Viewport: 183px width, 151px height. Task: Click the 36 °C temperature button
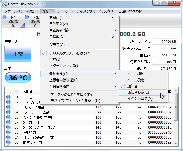tap(18, 78)
